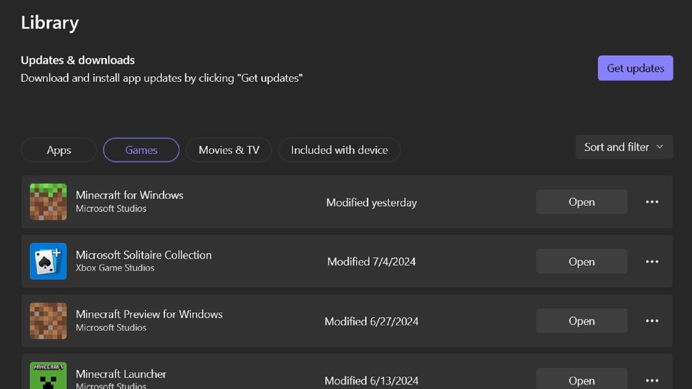
Task: Open the Included with device tab
Action: pyautogui.click(x=339, y=150)
